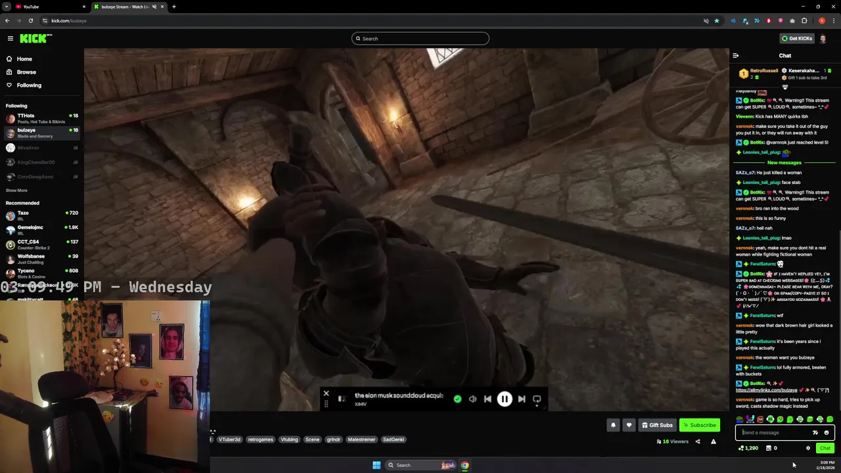Select TTHots channel in Following list

[41, 118]
